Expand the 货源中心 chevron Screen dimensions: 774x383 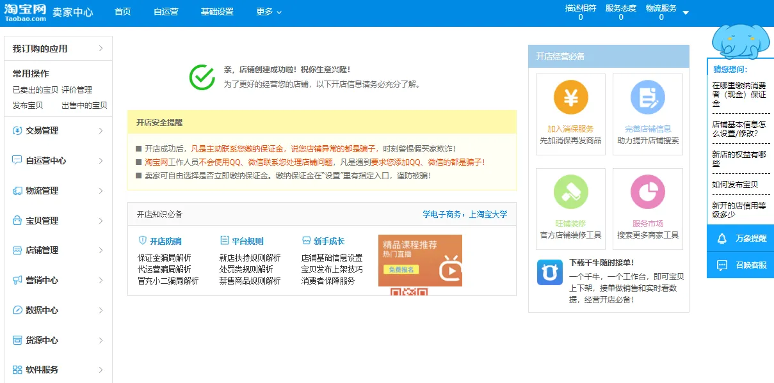click(101, 340)
